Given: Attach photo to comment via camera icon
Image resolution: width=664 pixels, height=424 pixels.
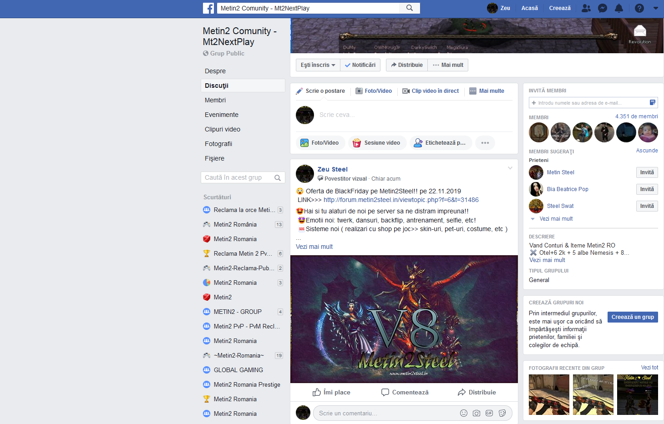Looking at the screenshot, I should pos(476,413).
